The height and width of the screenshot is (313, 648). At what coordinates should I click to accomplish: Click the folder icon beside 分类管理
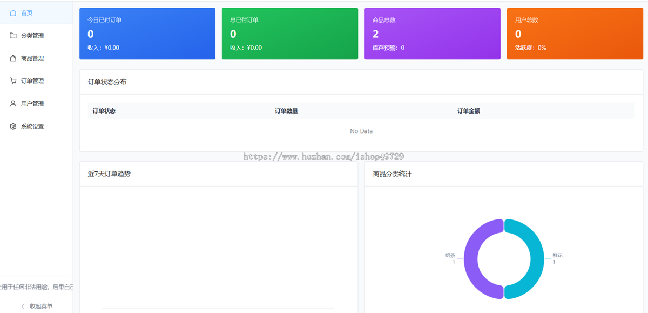pyautogui.click(x=13, y=36)
